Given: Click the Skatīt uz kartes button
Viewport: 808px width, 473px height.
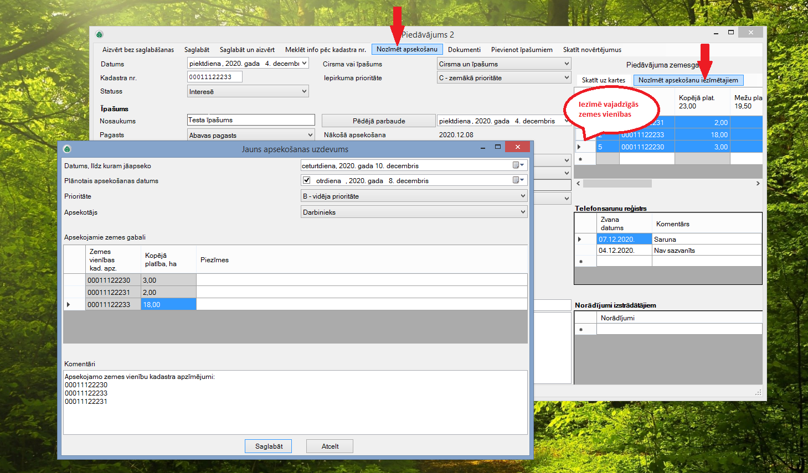Looking at the screenshot, I should pos(603,80).
